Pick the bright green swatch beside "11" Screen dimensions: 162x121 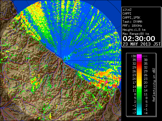139,90
